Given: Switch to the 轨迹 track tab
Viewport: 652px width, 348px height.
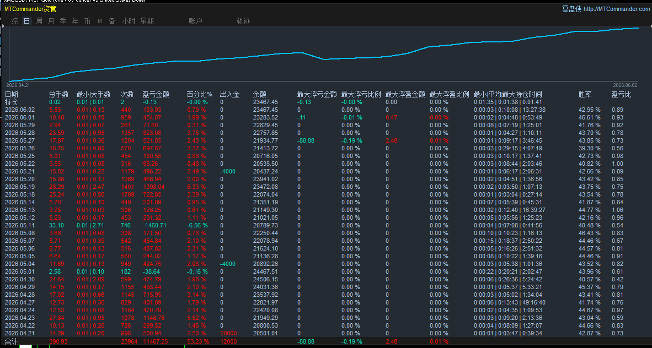Looking at the screenshot, I should tap(244, 21).
